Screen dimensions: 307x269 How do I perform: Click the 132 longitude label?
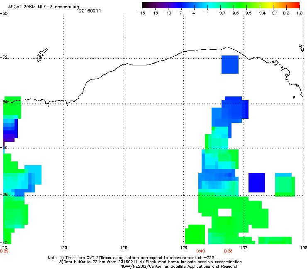click(244, 248)
